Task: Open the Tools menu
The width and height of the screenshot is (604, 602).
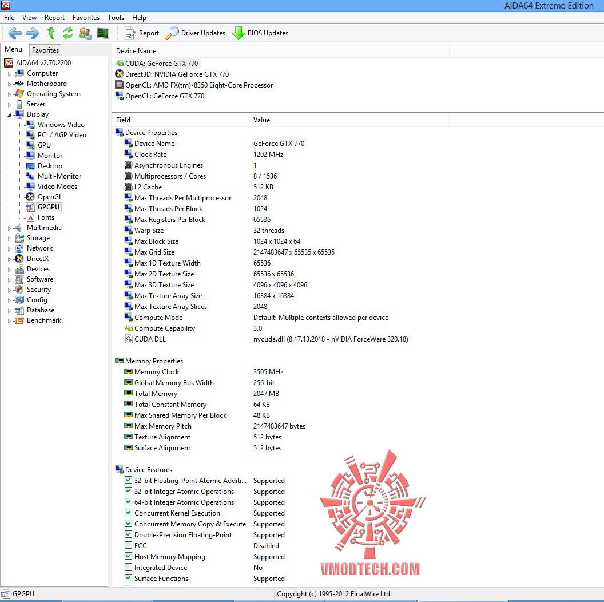Action: [x=116, y=18]
